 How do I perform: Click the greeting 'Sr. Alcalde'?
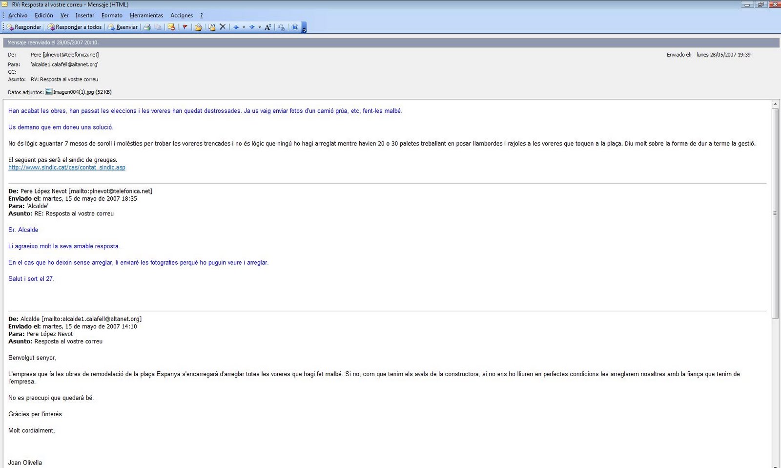(23, 230)
